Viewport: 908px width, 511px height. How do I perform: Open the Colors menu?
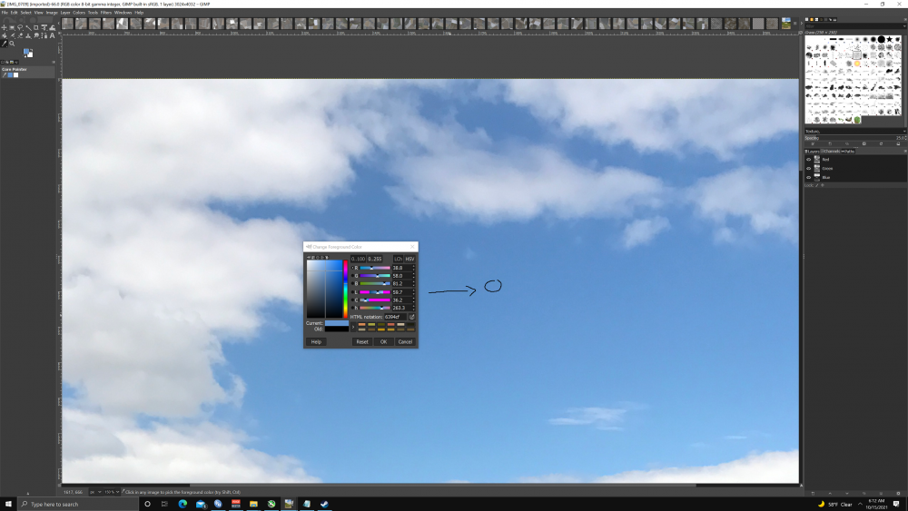pyautogui.click(x=79, y=12)
